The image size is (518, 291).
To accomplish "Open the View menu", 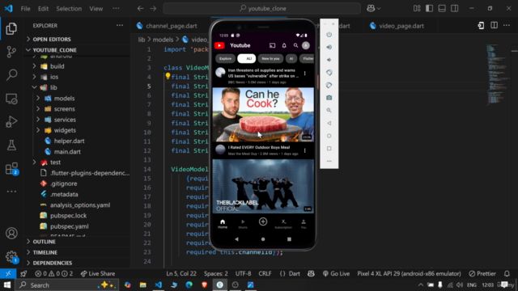I will [x=96, y=9].
